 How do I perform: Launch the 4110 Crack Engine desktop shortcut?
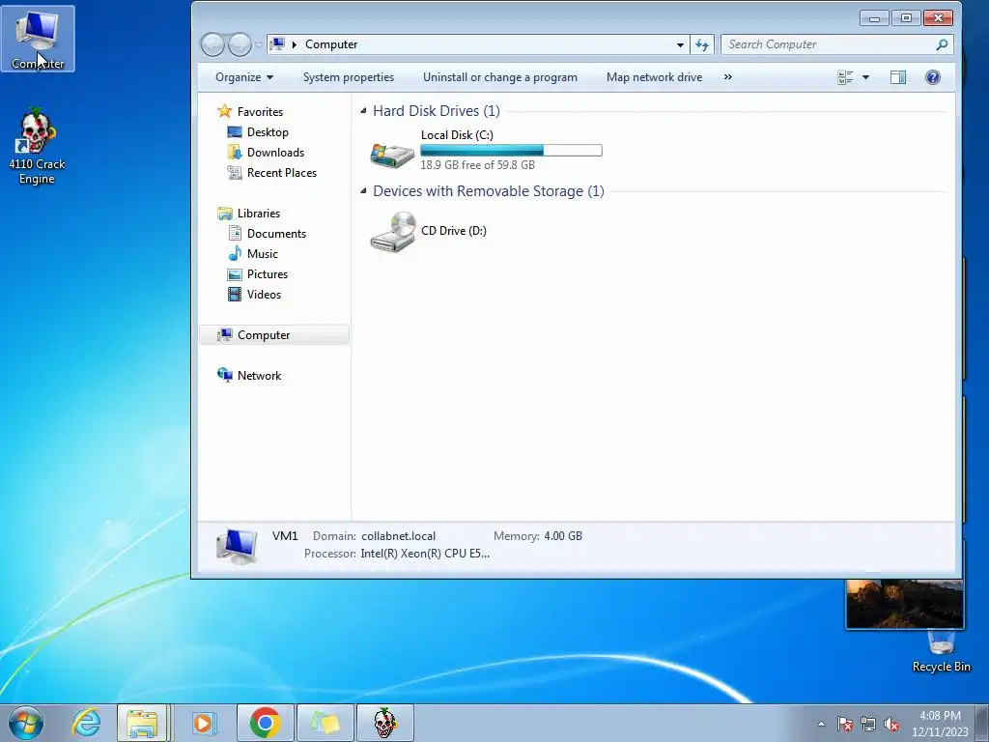(37, 147)
